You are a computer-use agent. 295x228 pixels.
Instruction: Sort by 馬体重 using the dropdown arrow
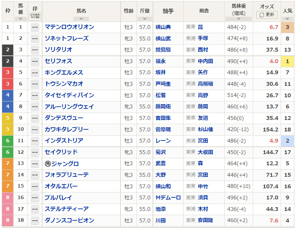(239, 18)
